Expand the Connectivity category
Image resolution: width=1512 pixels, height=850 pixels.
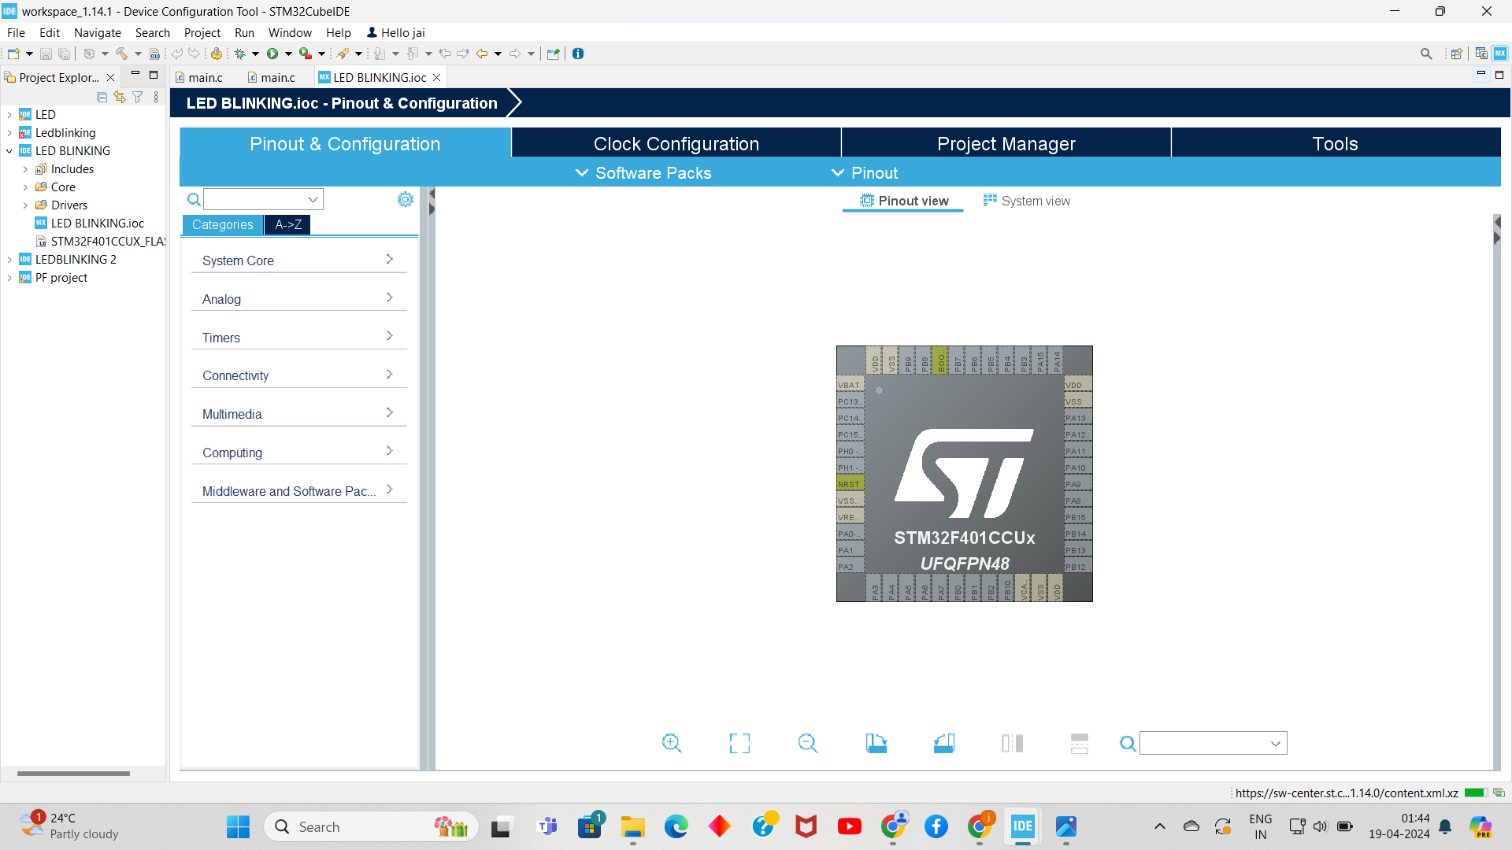(298, 375)
